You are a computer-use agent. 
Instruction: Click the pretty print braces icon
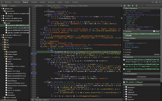32,99
